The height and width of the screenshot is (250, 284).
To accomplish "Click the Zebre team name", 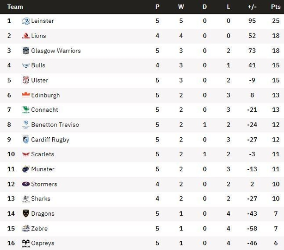I will tap(39, 228).
